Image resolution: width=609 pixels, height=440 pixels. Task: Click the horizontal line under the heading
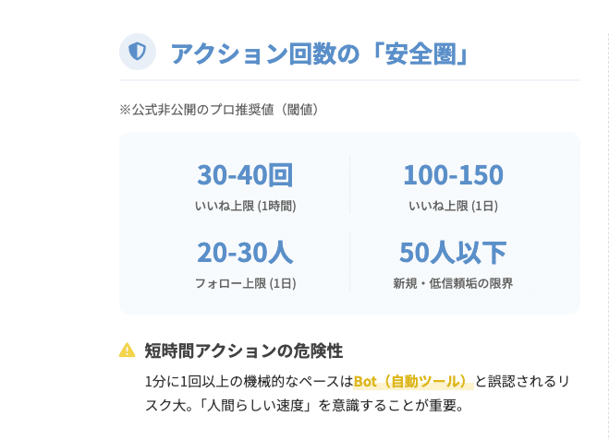pos(349,80)
